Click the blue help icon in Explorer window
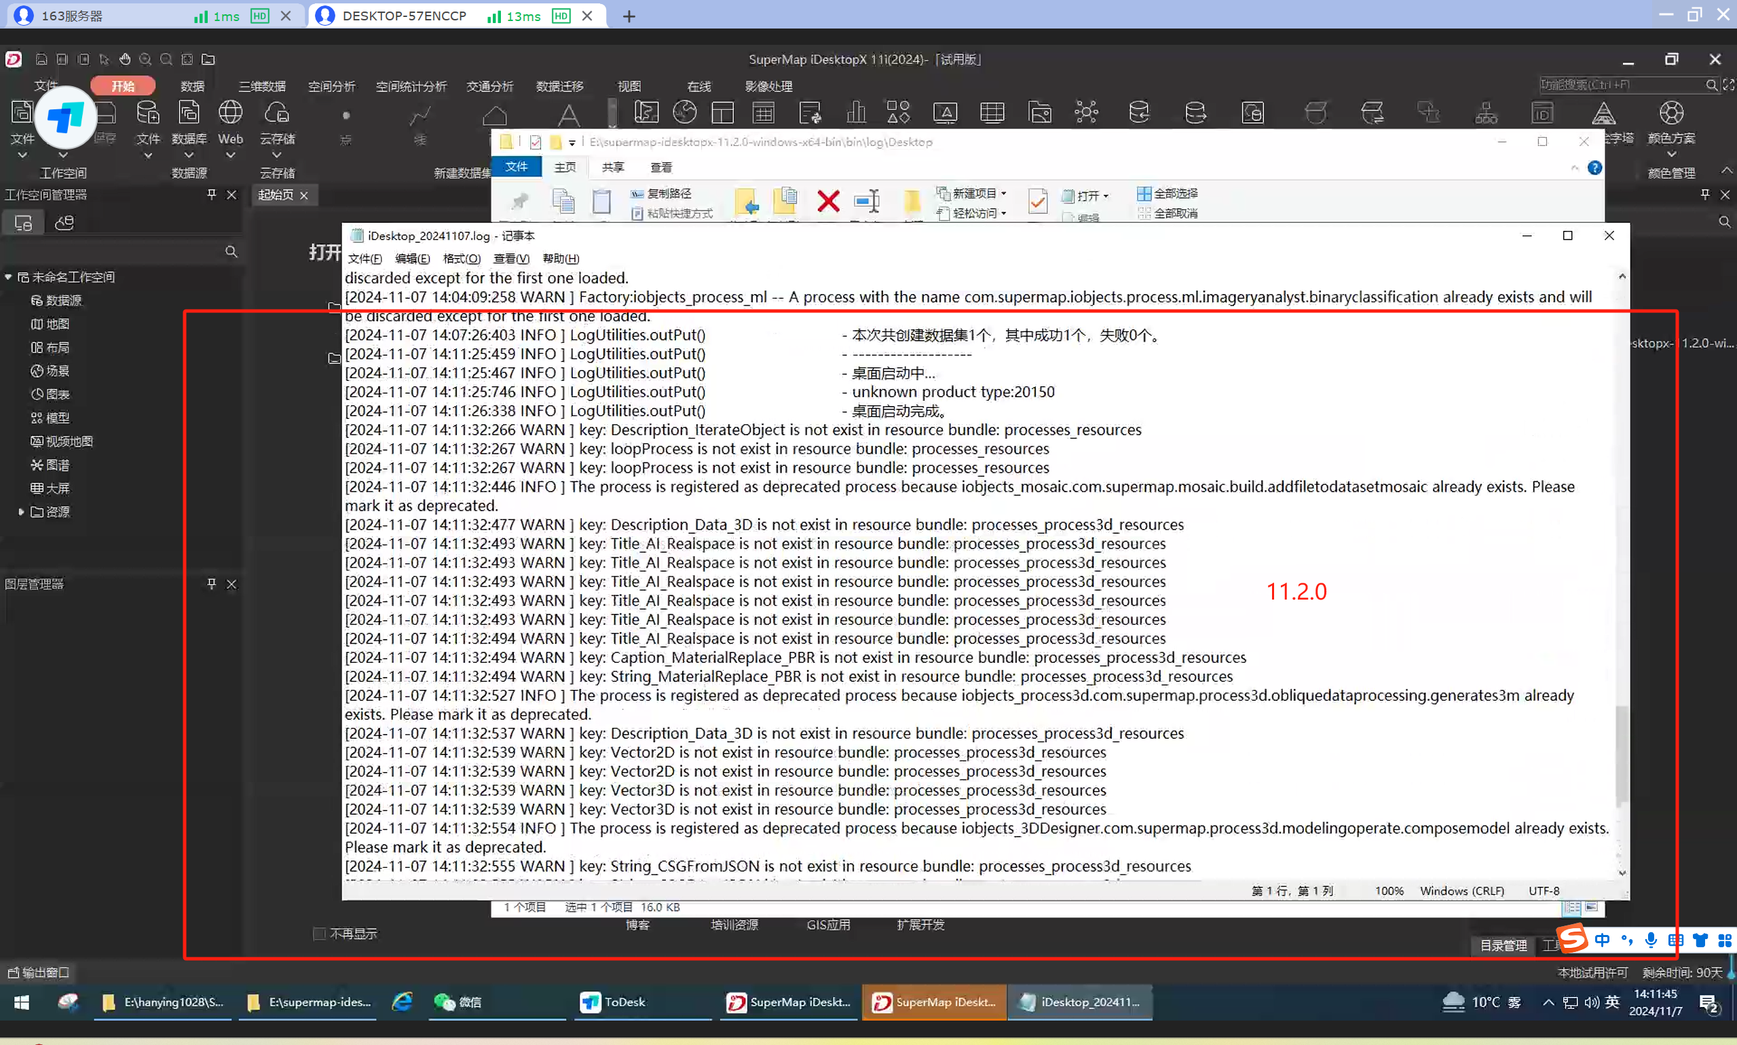The width and height of the screenshot is (1737, 1045). (x=1594, y=168)
